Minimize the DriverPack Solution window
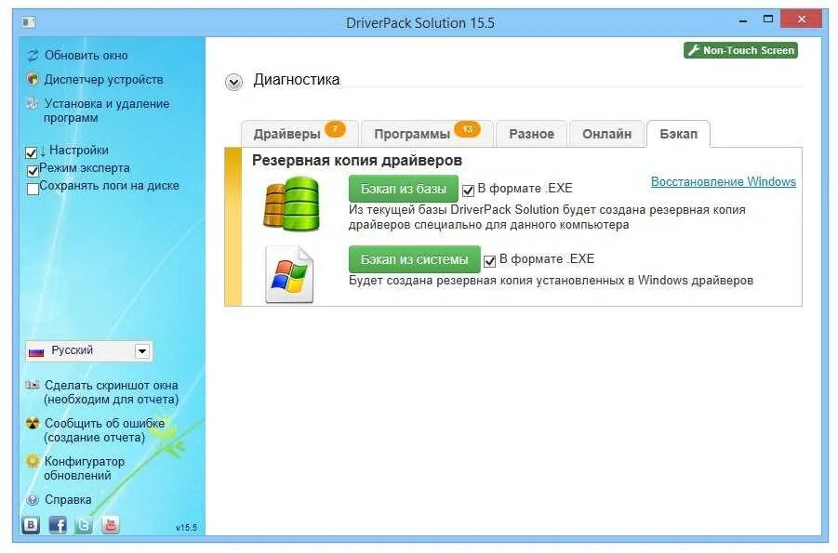The height and width of the screenshot is (553, 838). pos(743,20)
